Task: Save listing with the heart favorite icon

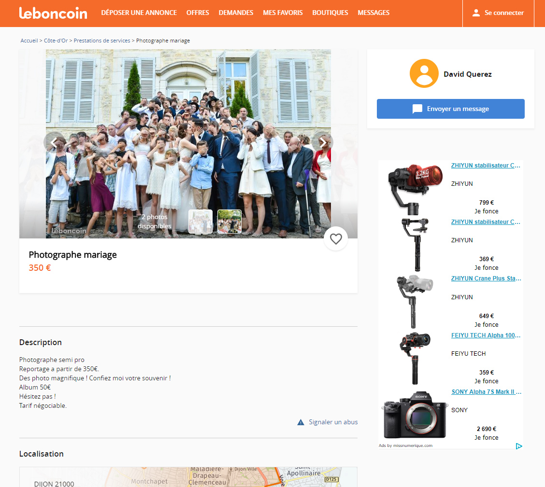Action: coord(336,238)
